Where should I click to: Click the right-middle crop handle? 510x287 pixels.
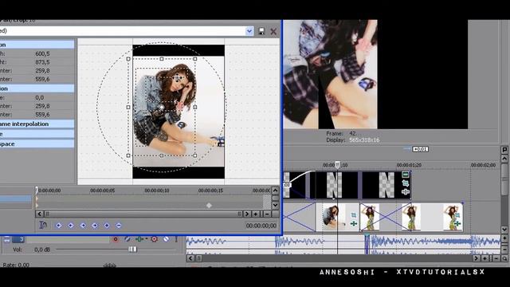[194, 107]
